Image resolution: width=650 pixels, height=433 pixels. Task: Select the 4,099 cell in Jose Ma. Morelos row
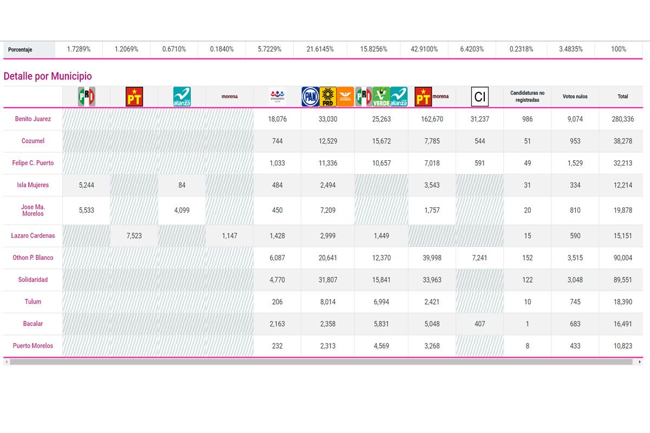[181, 211]
